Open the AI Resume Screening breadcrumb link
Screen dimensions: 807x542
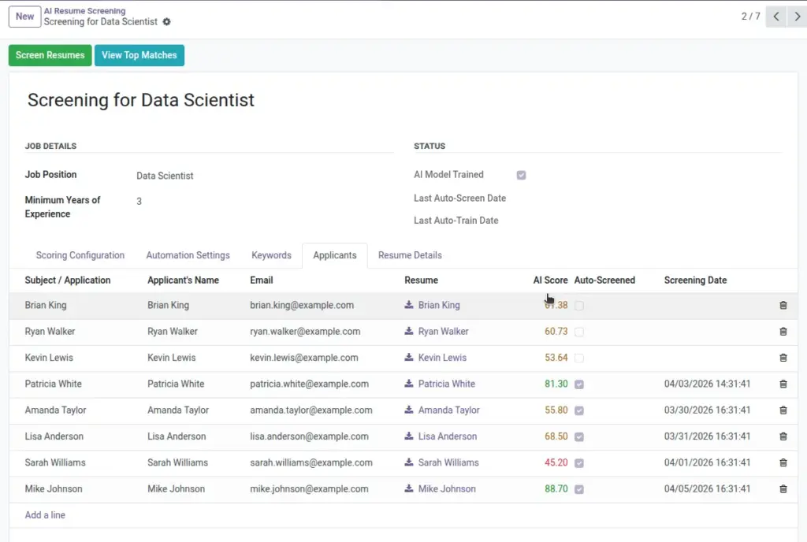(84, 11)
